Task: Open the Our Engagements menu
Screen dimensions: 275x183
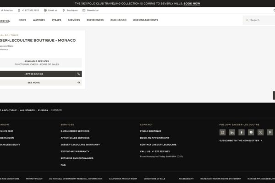Action: pos(146,20)
